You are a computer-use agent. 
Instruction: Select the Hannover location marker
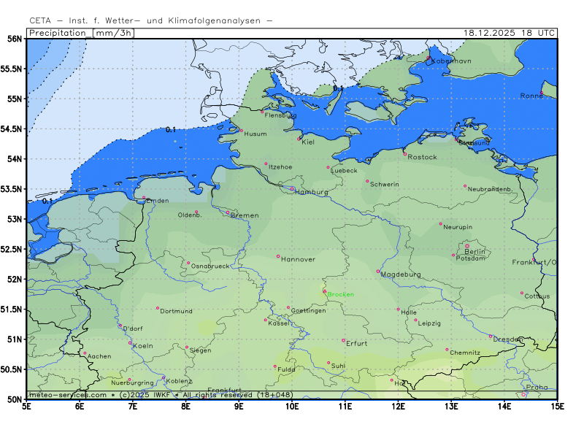(278, 256)
